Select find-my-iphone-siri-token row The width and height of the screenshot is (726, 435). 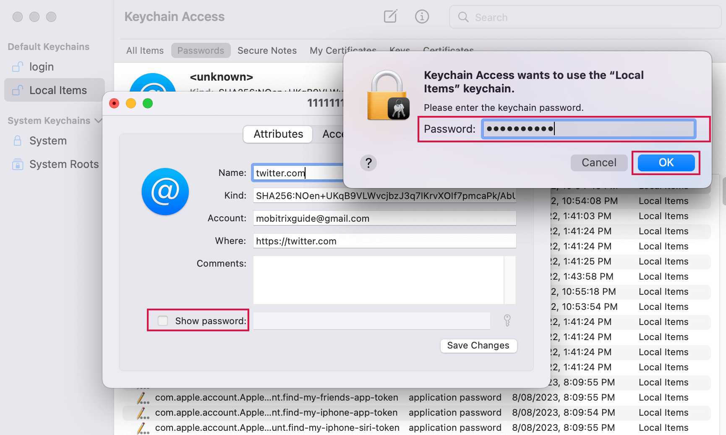[416, 427]
